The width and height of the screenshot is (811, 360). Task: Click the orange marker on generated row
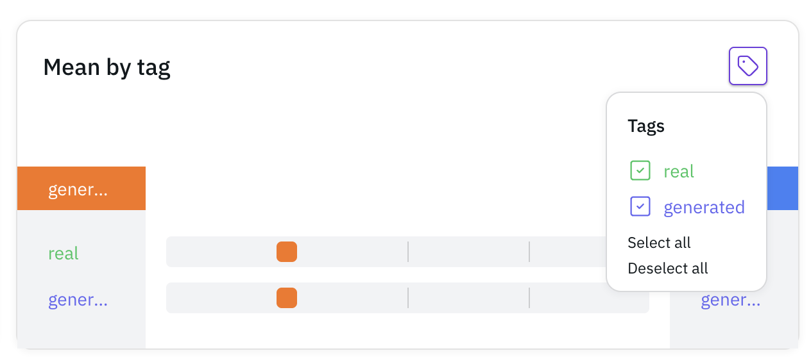click(287, 298)
